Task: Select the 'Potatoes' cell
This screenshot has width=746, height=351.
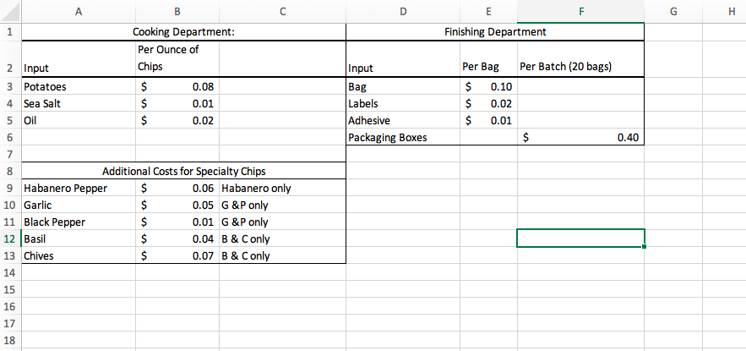Action: pos(79,86)
